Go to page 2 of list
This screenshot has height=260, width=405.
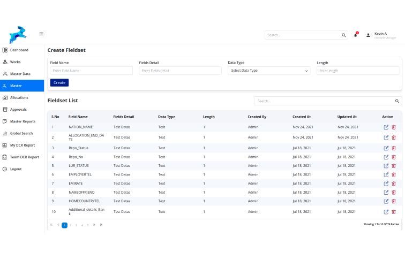click(70, 225)
